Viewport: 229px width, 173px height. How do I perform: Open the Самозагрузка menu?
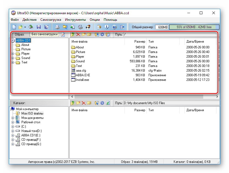coord(50,20)
